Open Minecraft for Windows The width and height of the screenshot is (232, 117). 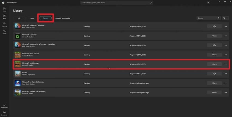tap(214, 64)
